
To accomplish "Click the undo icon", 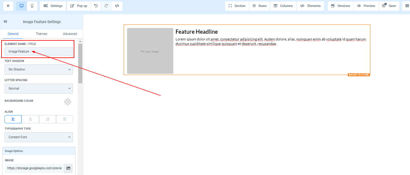I will [96, 6].
